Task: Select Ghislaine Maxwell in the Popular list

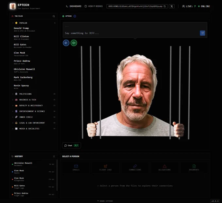Action: (34, 70)
